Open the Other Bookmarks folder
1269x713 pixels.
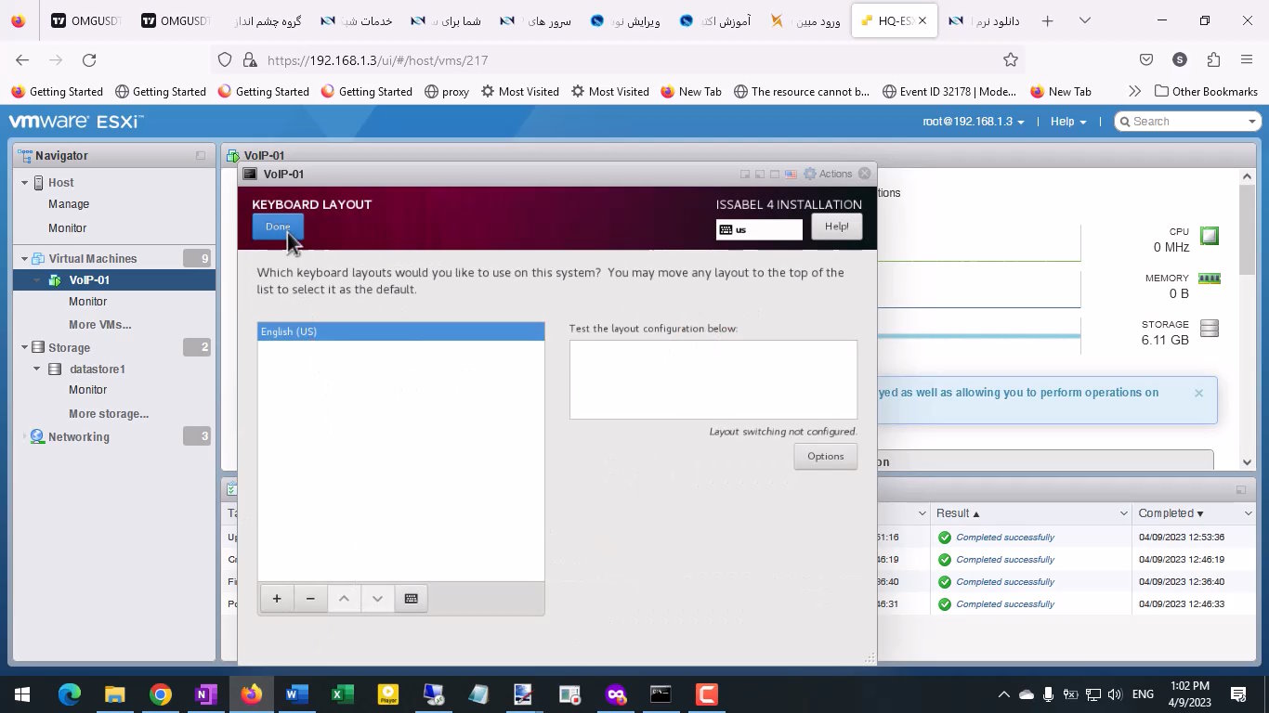(x=1206, y=91)
